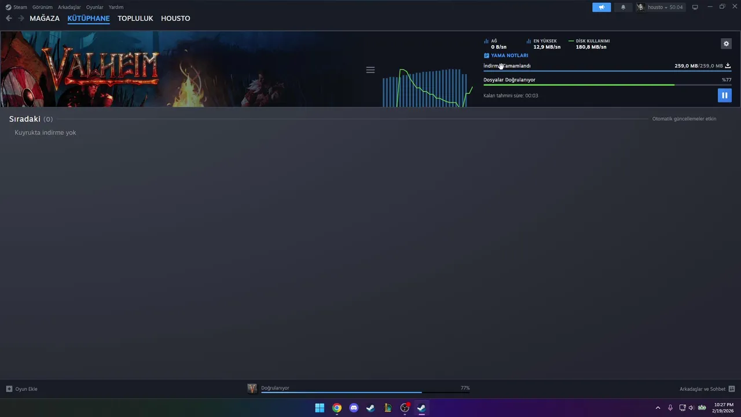Viewport: 741px width, 417px height.
Task: Open the Görünüm menu
Action: (42, 7)
